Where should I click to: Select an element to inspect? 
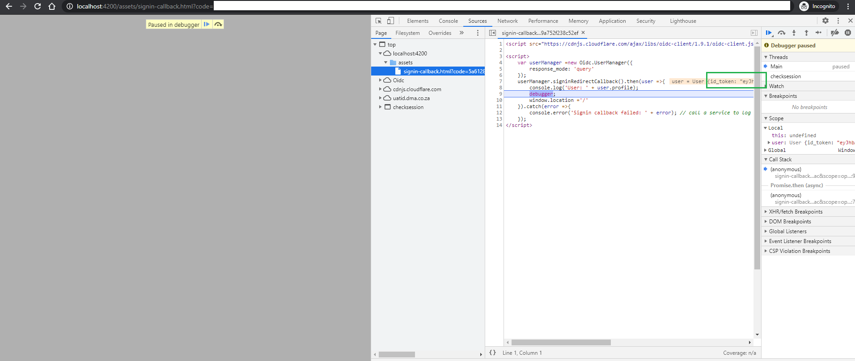point(379,21)
